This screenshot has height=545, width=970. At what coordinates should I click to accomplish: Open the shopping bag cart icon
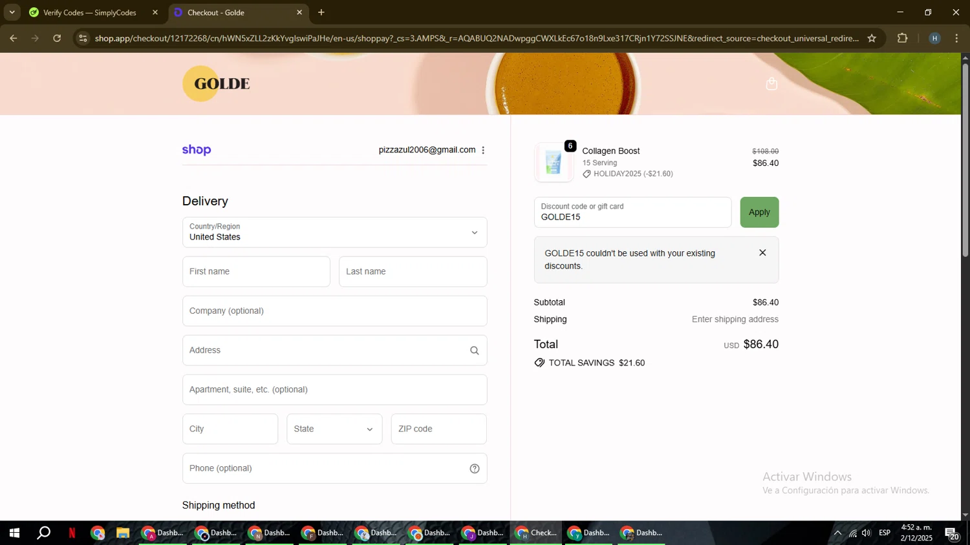771,84
